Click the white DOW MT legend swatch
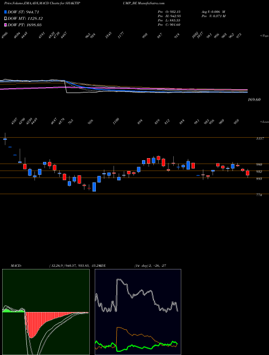 click(x=6, y=19)
